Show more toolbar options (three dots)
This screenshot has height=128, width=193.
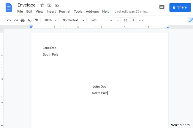click(x=141, y=20)
